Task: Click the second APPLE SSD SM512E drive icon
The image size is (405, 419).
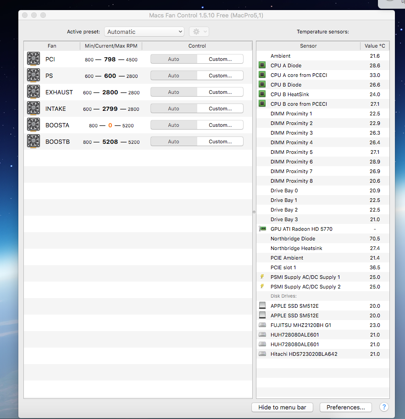Action: 262,315
